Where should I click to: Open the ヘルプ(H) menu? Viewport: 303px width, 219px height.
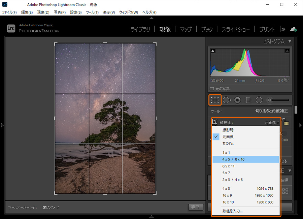(149, 12)
